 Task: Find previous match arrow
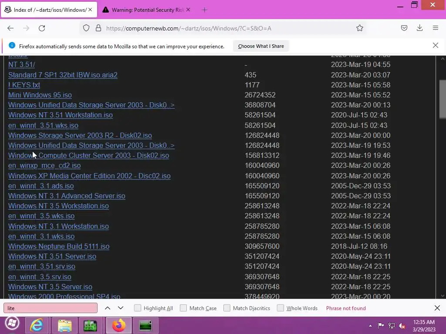[x=108, y=308]
